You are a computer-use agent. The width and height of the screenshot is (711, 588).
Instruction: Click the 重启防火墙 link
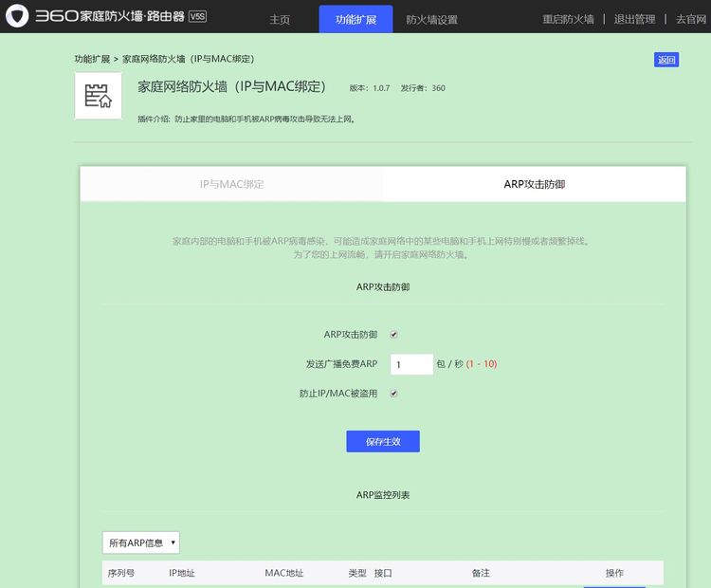[568, 19]
